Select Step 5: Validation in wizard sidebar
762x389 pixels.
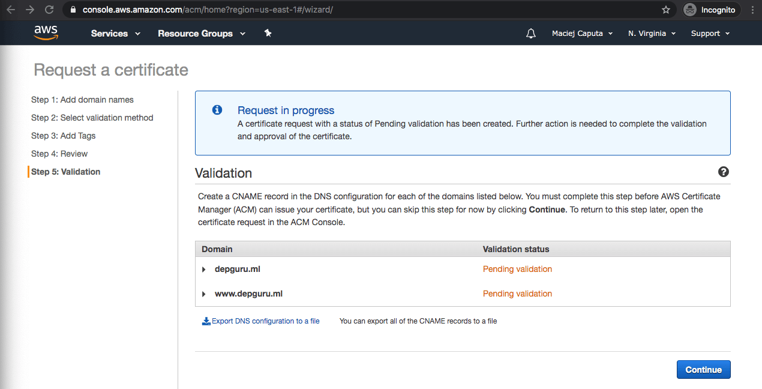coord(65,172)
